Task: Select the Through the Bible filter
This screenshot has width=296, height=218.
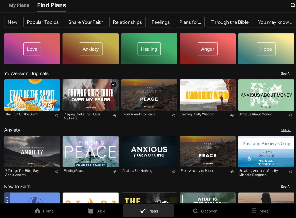Action: click(229, 22)
